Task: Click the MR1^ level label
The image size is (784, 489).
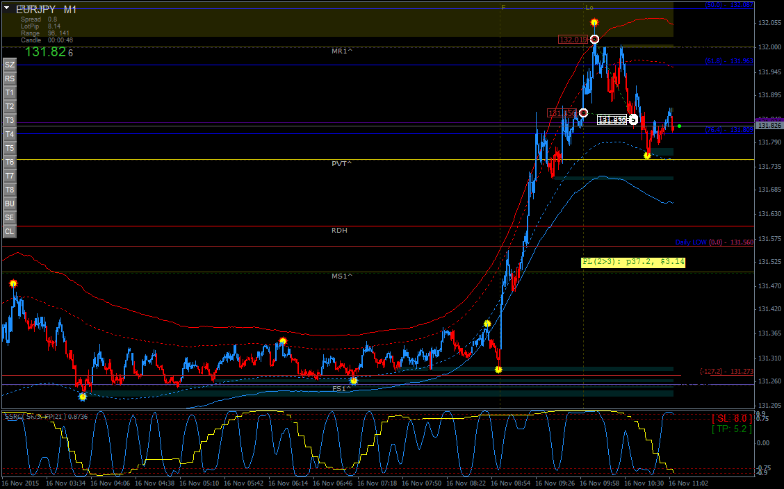Action: (342, 51)
